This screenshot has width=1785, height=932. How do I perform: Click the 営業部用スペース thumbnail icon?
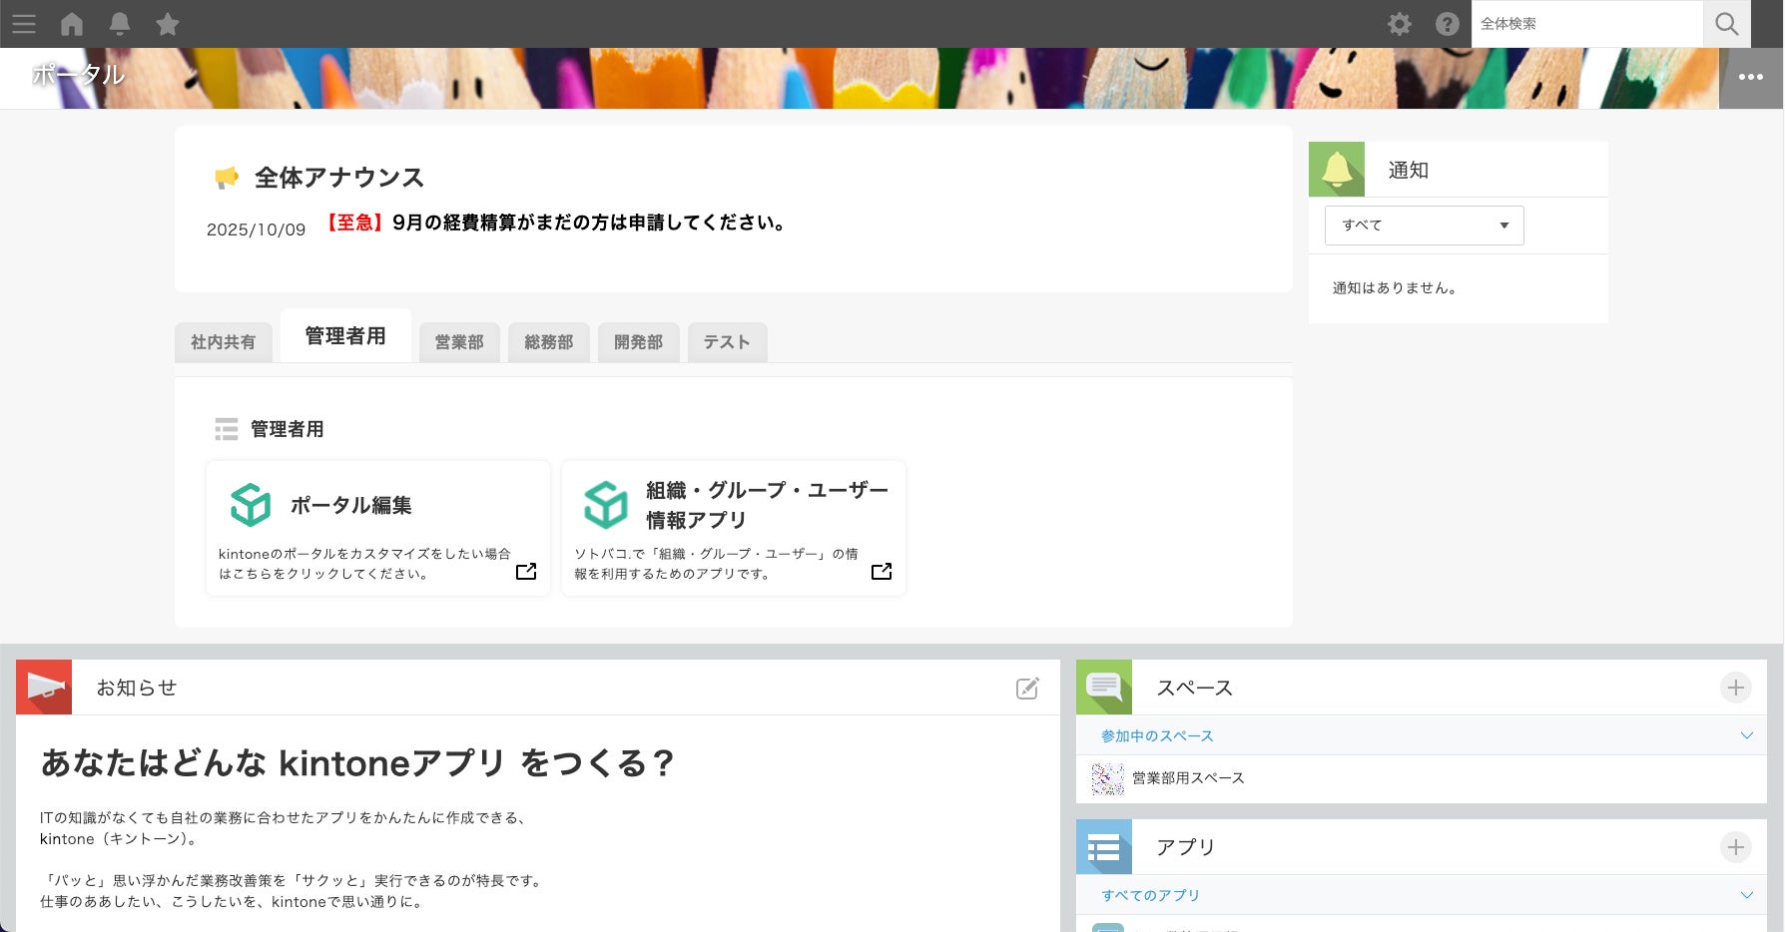(1108, 778)
